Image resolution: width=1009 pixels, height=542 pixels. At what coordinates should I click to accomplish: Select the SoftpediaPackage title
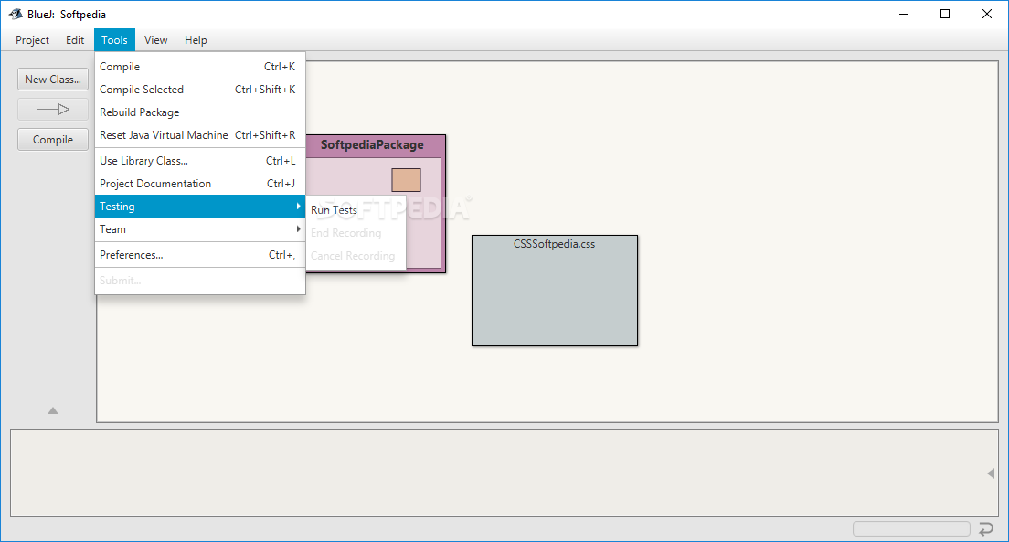click(x=372, y=144)
